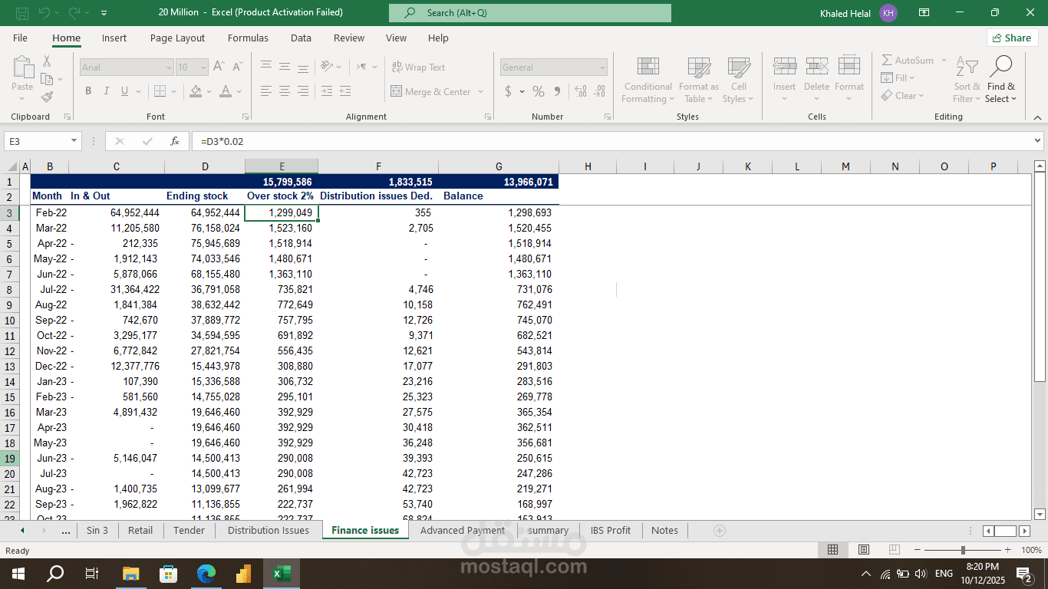Add a new sheet with plus button
The width and height of the screenshot is (1048, 589).
(x=720, y=530)
